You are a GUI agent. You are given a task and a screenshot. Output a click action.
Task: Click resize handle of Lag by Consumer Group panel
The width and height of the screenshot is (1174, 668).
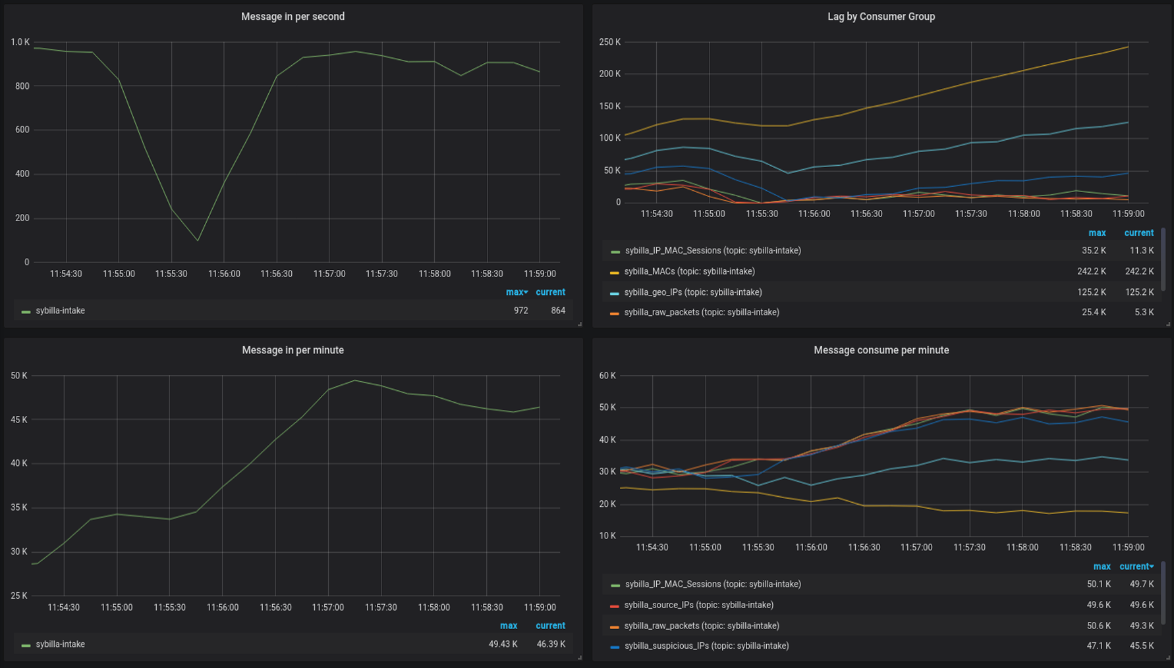tap(1168, 324)
